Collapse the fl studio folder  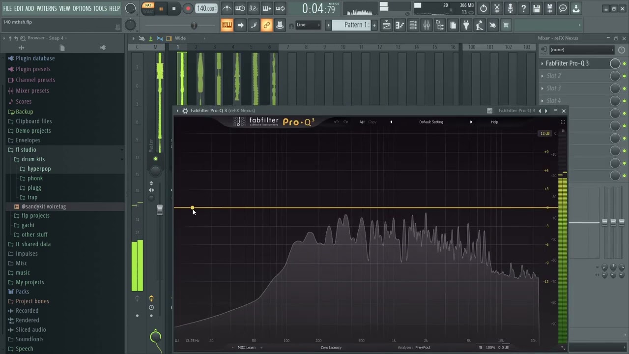point(26,149)
